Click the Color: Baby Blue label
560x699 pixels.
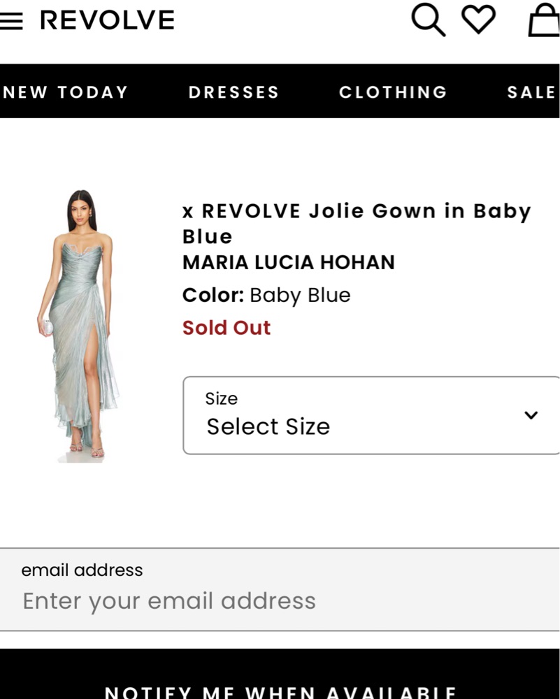click(266, 295)
